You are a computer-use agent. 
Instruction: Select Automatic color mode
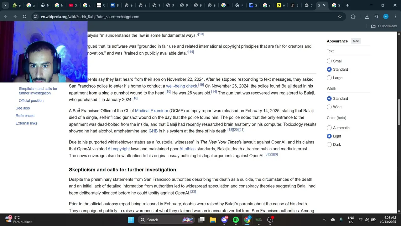pyautogui.click(x=329, y=128)
